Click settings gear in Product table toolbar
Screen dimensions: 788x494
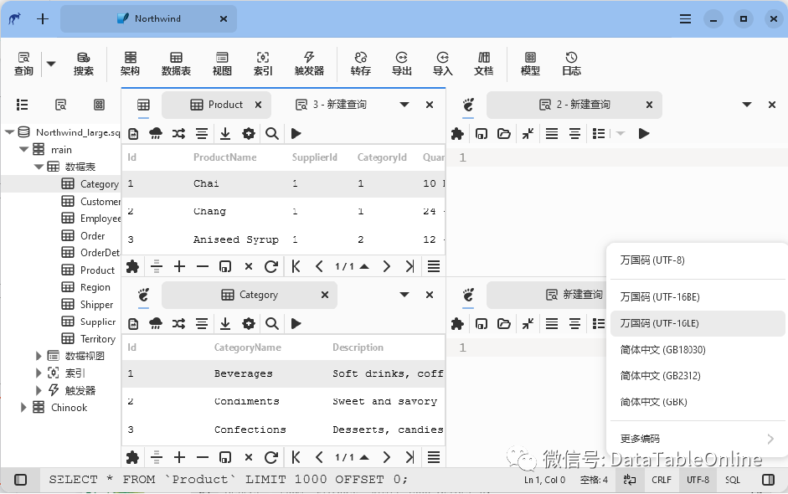tap(248, 134)
